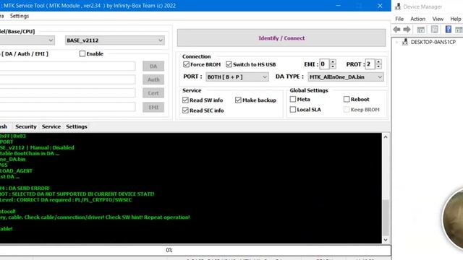Screen dimensions: 463x260
Task: Click the EMI browse button
Action: tap(153, 108)
